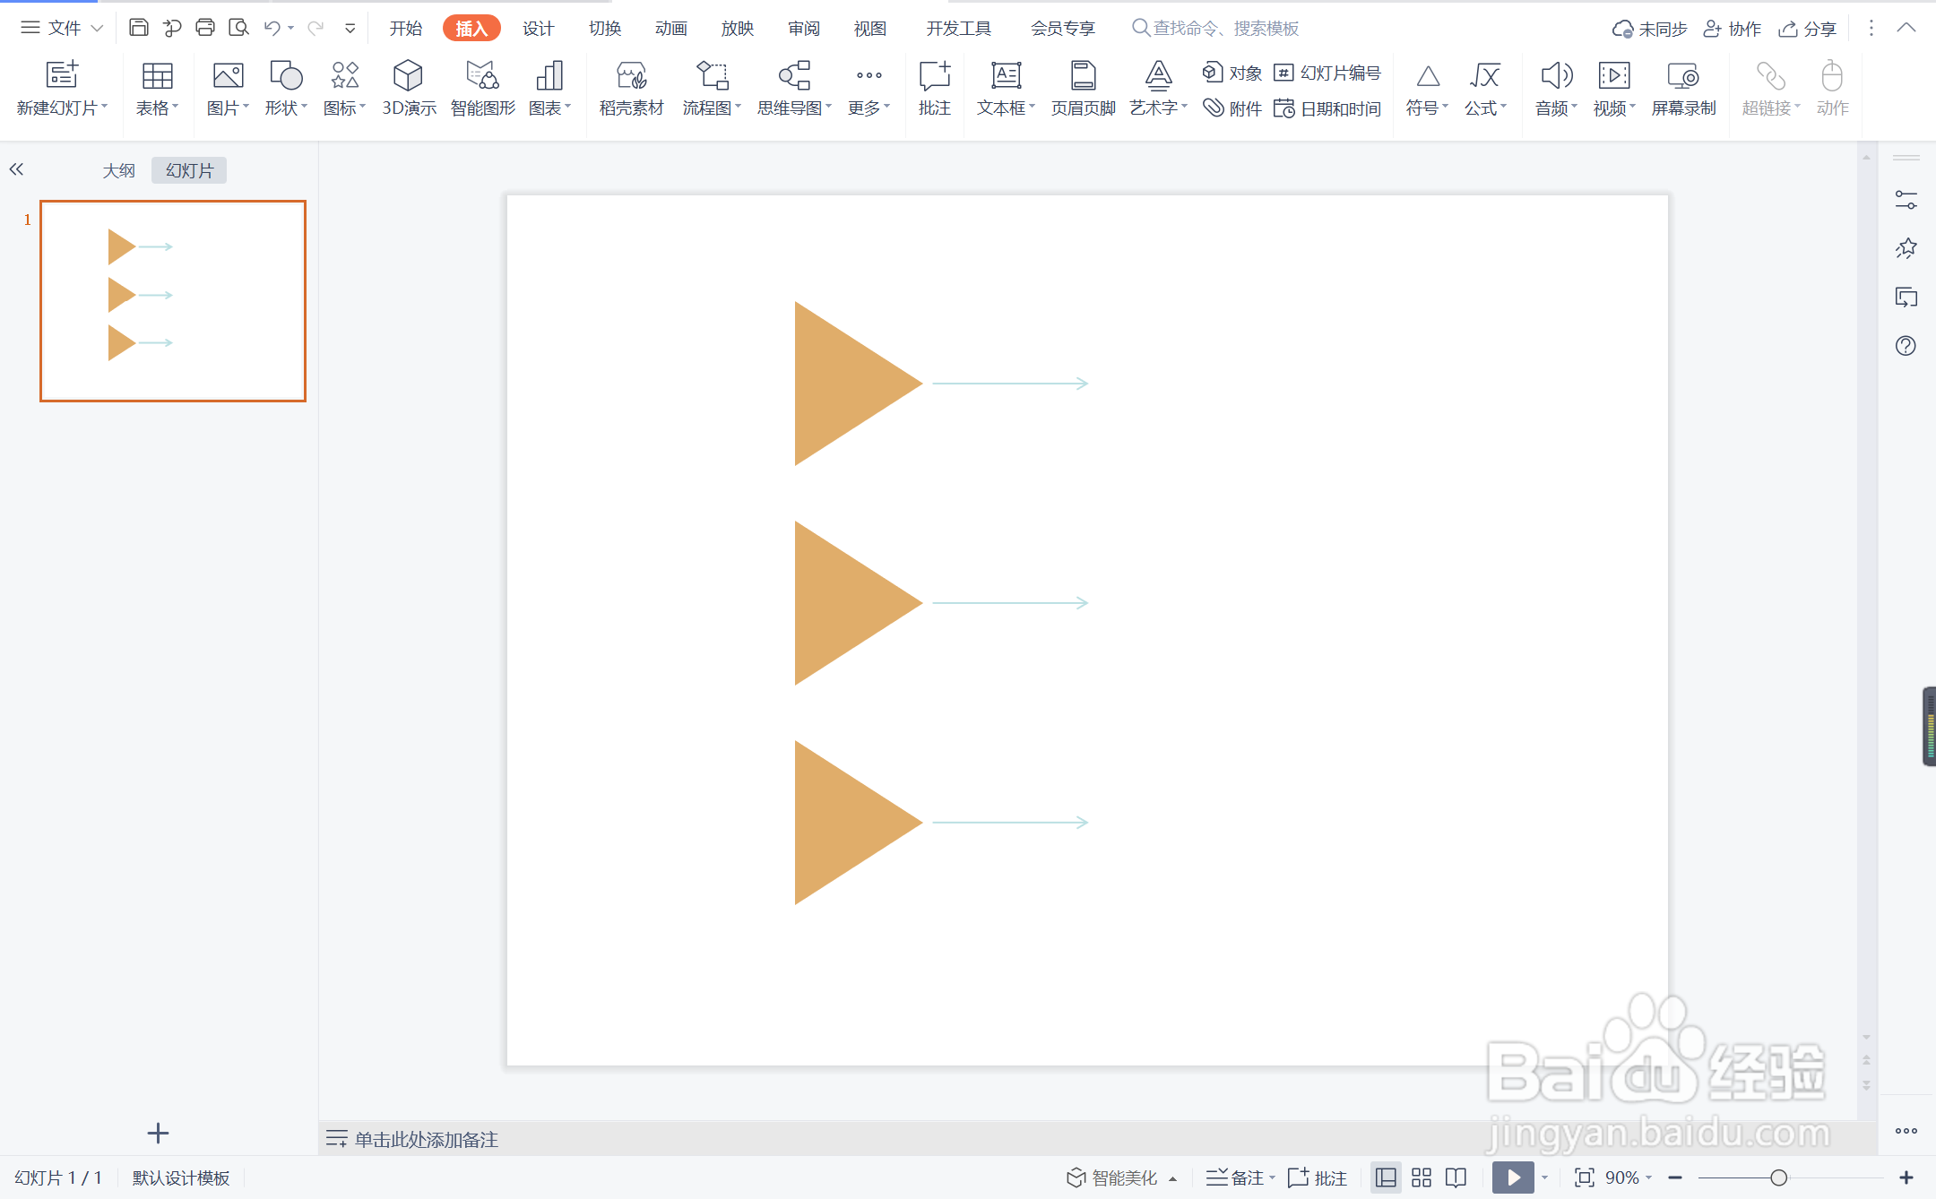
Task: Switch to slide sorter grid view
Action: 1422,1177
